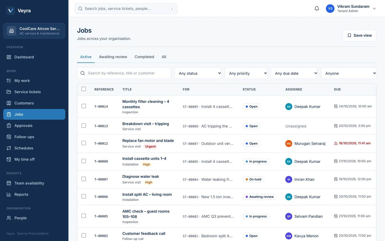Image resolution: width=385 pixels, height=241 pixels.
Task: Click the Veyra logo icon
Action: pos(11,10)
